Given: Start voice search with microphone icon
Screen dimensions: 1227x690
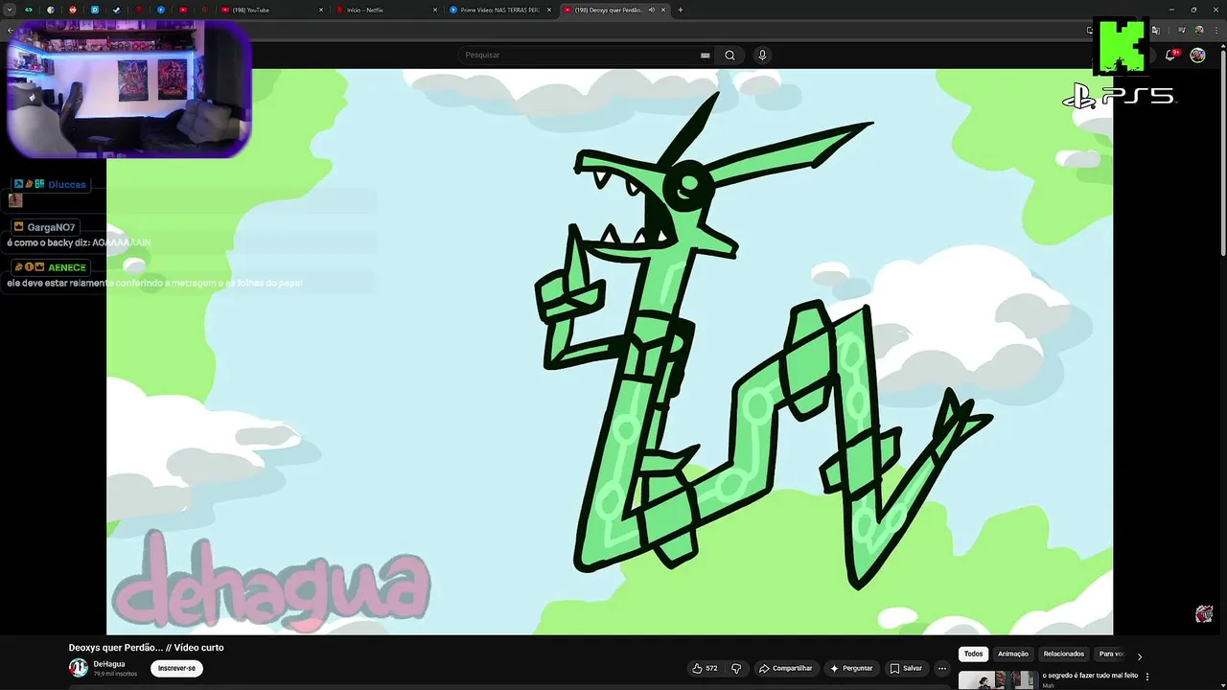Looking at the screenshot, I should pyautogui.click(x=762, y=55).
